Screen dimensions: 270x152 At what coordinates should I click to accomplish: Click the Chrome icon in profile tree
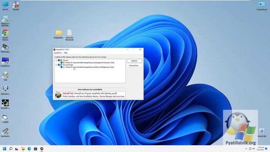pos(61,60)
